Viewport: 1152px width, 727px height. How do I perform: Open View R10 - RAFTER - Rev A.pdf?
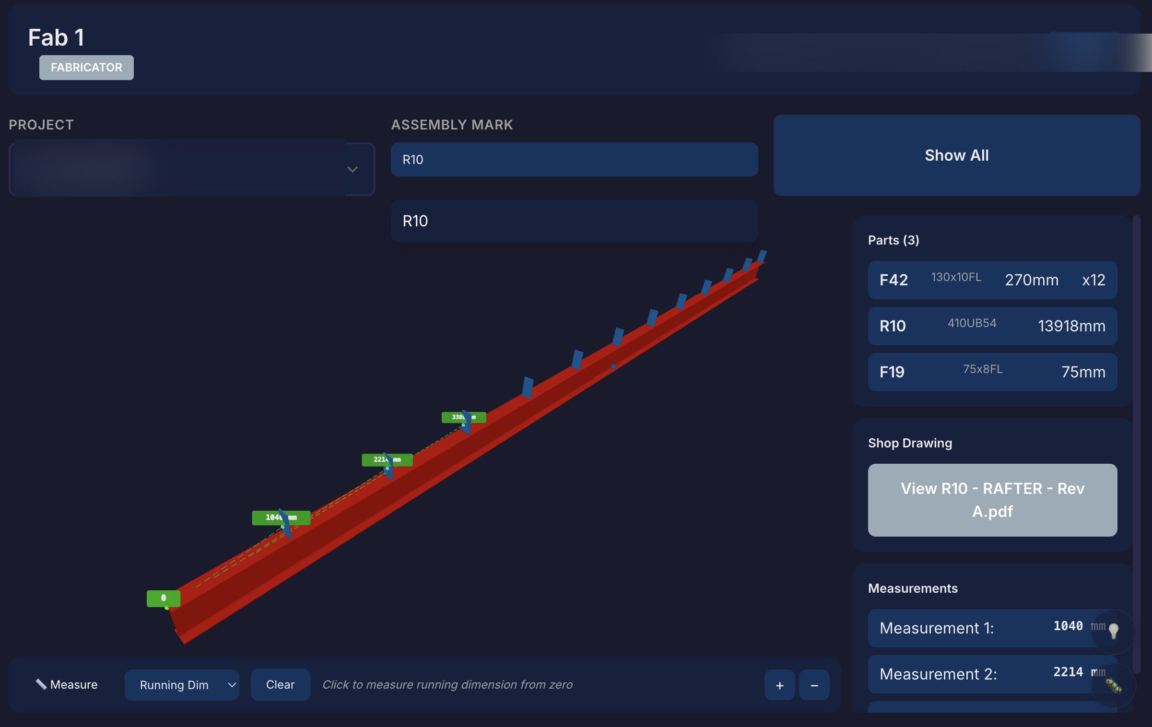tap(992, 500)
